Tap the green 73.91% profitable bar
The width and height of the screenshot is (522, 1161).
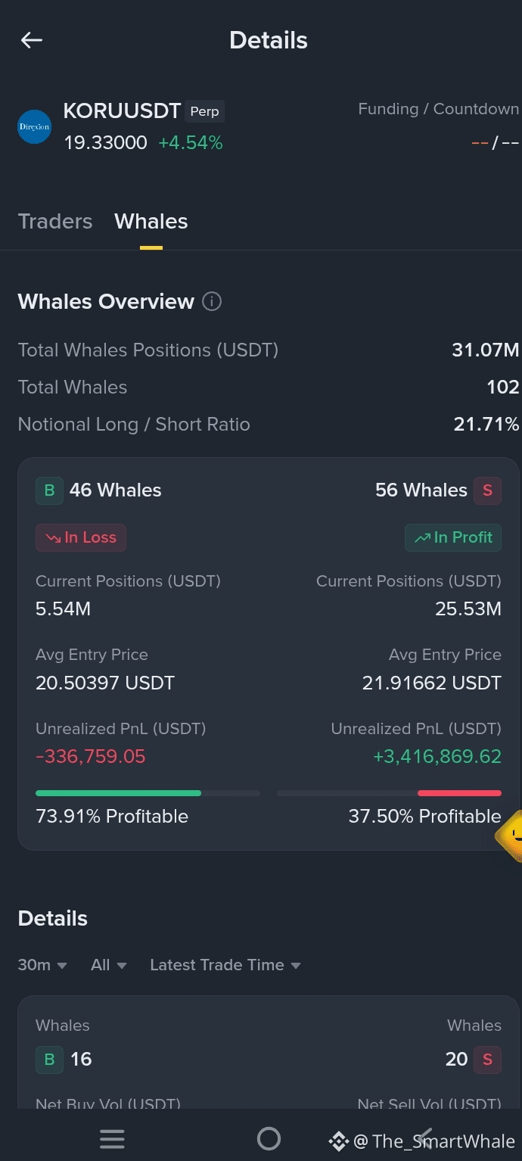point(119,793)
